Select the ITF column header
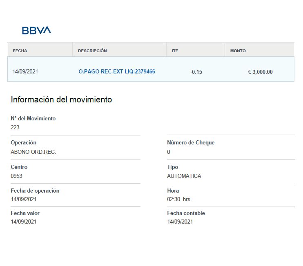This screenshot has width=303, height=266. click(x=175, y=51)
